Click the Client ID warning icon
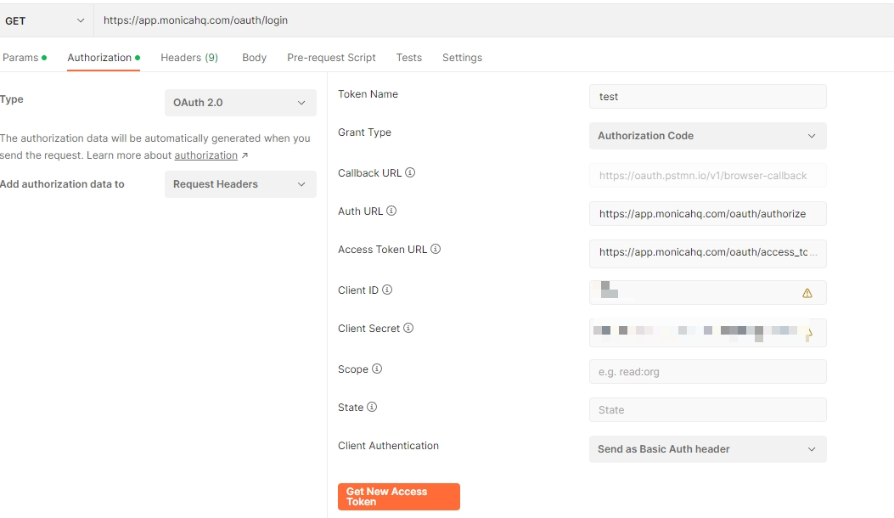 click(807, 293)
